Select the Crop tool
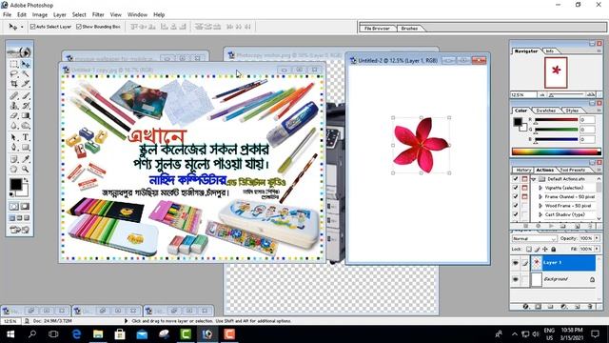Screen dimensions: 609x343 point(14,84)
